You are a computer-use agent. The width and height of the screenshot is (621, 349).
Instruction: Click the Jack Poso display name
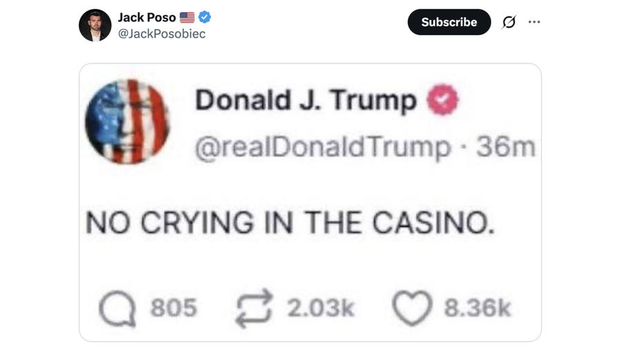[147, 17]
